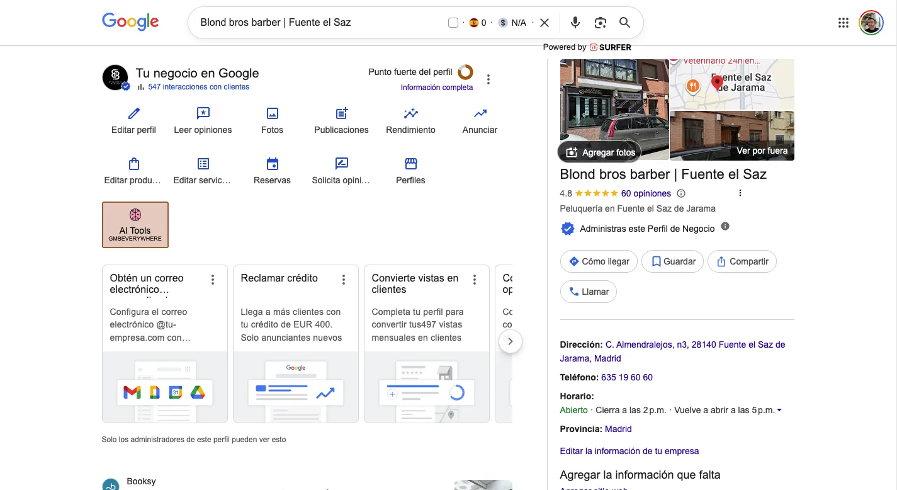The image size is (897, 490).
Task: Search by image with lens icon
Action: coord(600,23)
